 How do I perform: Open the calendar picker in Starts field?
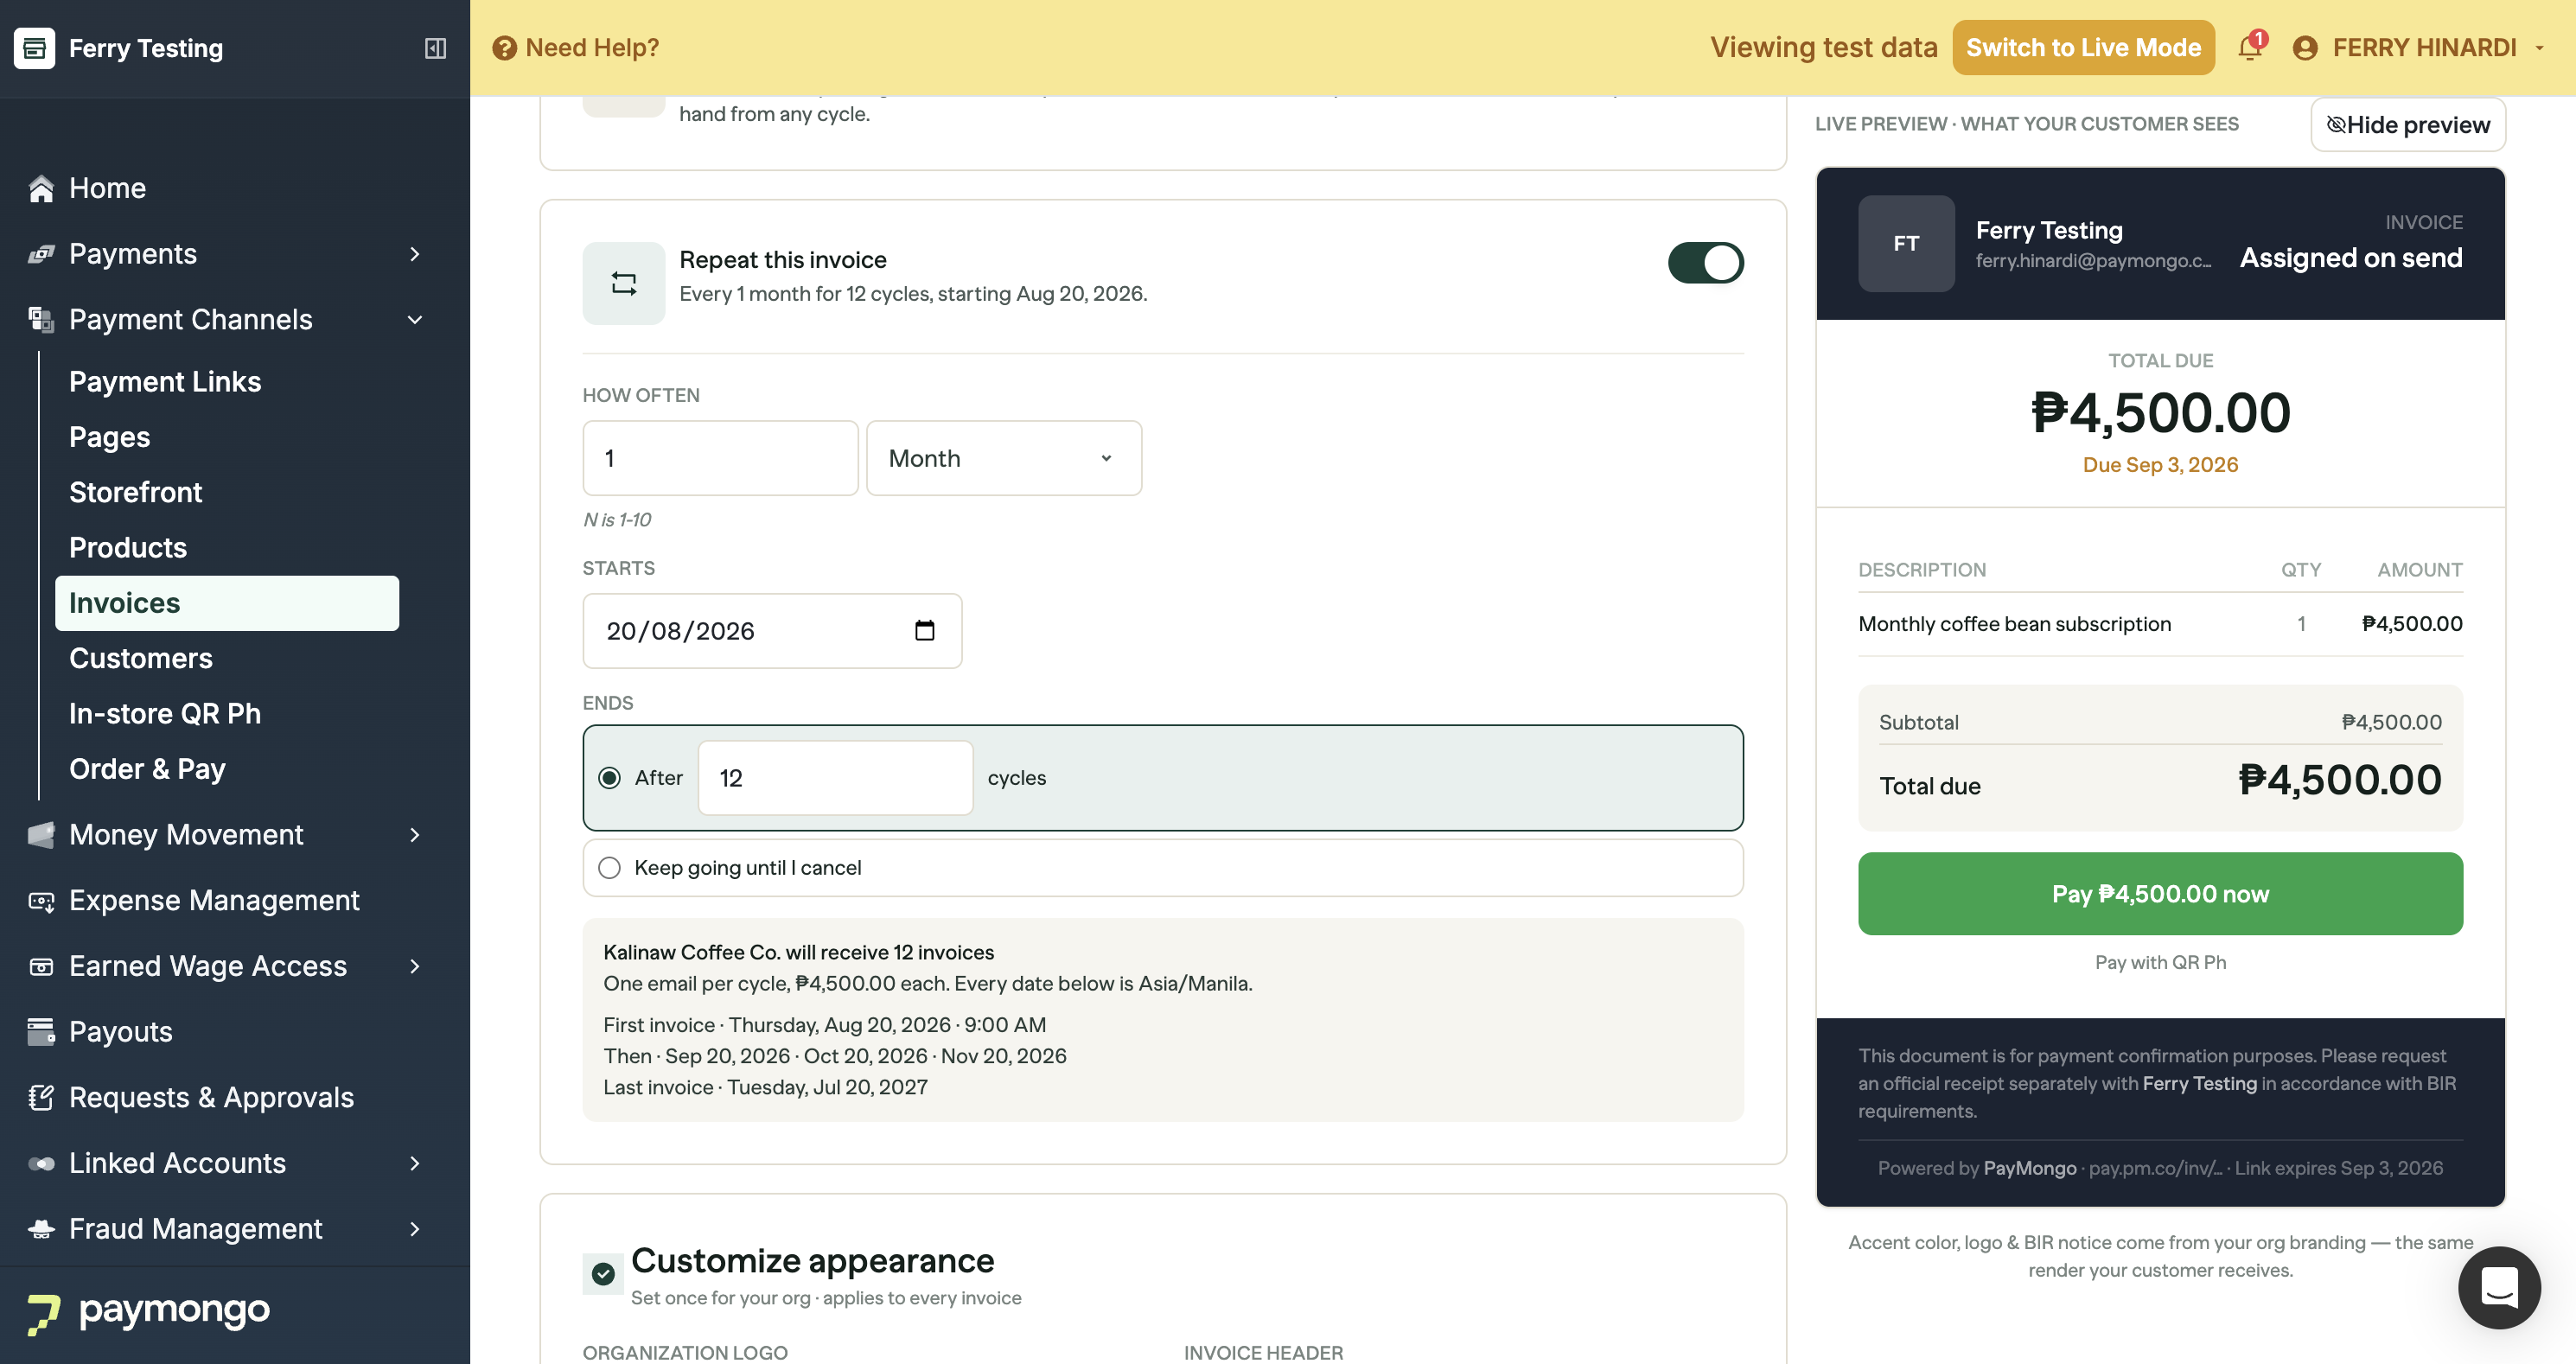coord(924,631)
